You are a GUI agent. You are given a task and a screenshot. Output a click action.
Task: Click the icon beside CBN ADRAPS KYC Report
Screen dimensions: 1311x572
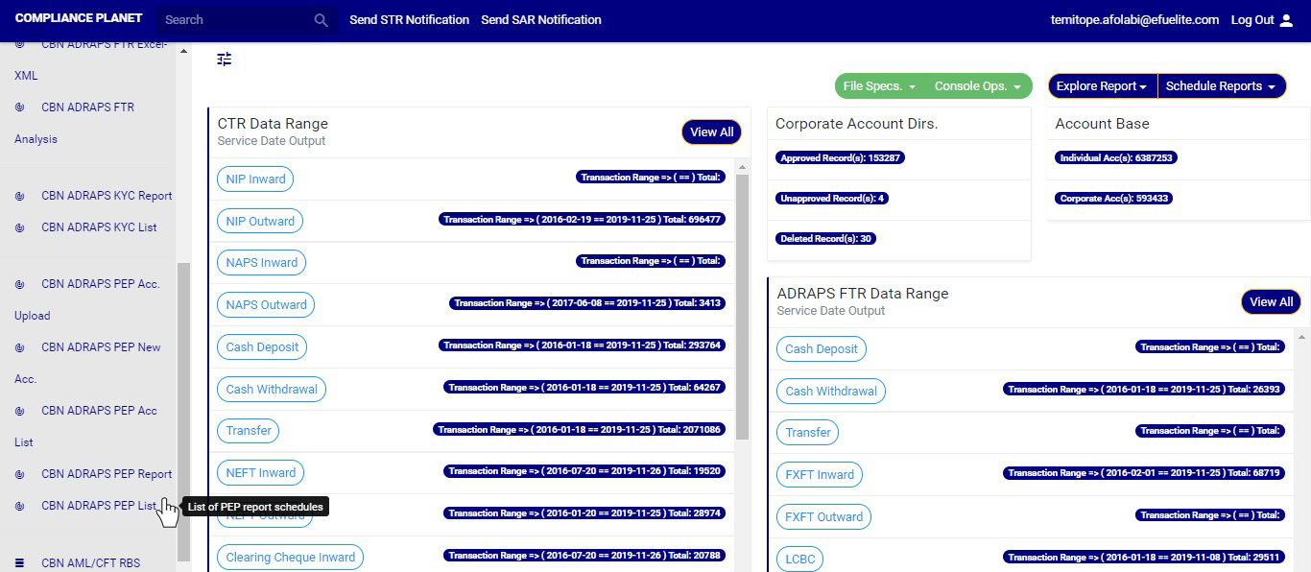pyautogui.click(x=20, y=196)
